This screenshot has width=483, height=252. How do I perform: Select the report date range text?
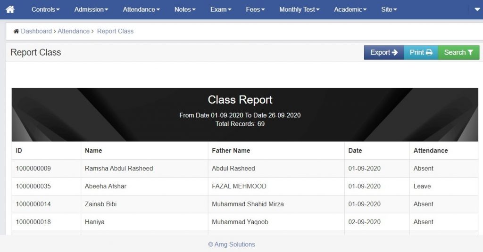coord(240,115)
